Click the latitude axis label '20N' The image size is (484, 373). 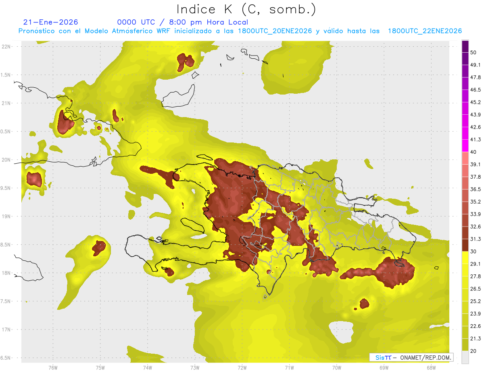click(x=6, y=160)
